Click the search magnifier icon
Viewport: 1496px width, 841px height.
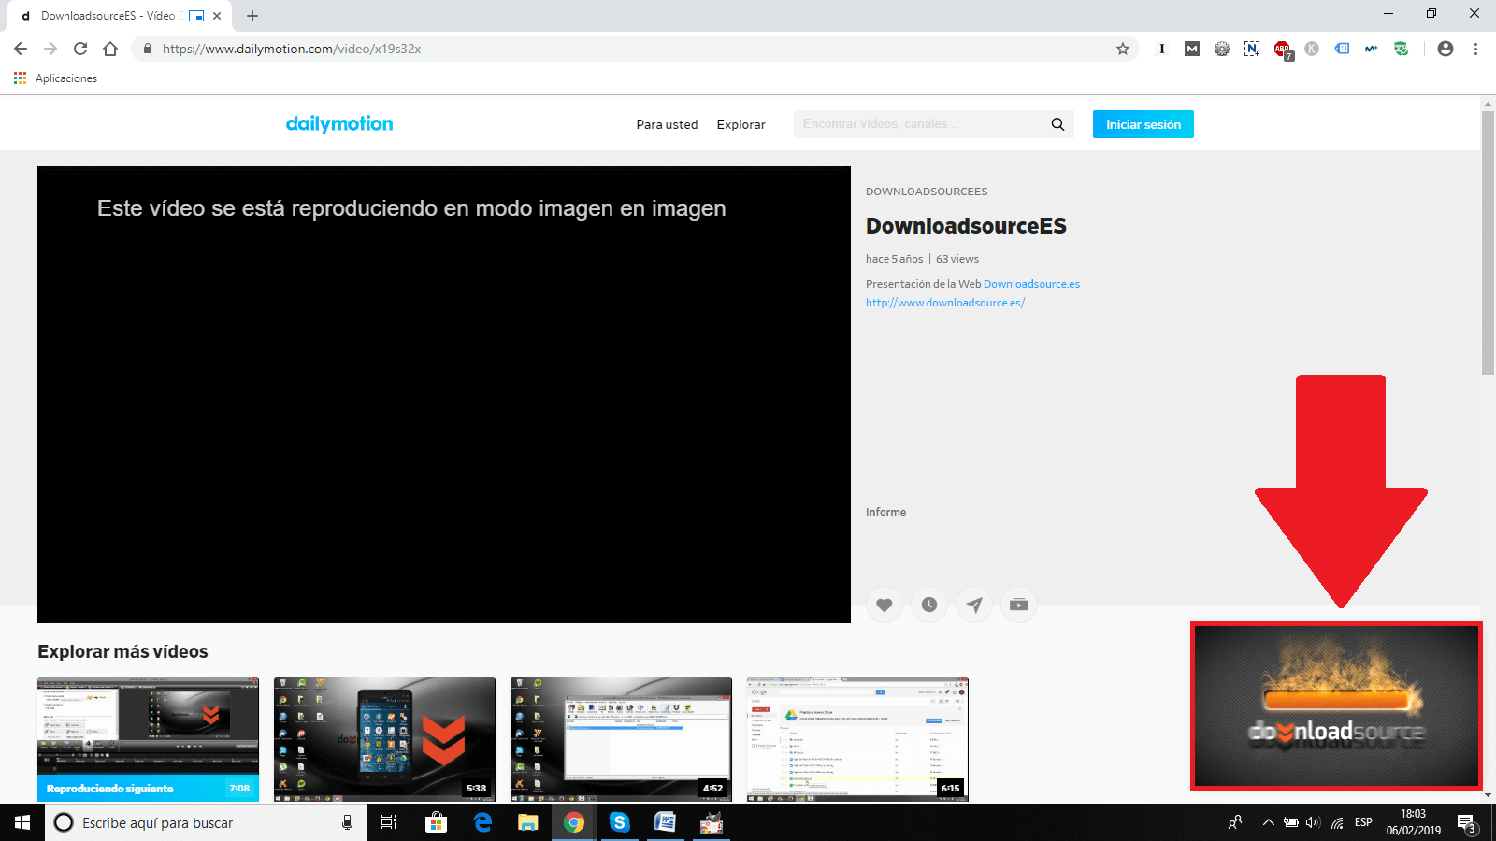point(1057,124)
